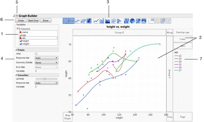This screenshot has height=122, width=204.
Task: Open the Graph Builder red triangle menu
Action: (17, 16)
